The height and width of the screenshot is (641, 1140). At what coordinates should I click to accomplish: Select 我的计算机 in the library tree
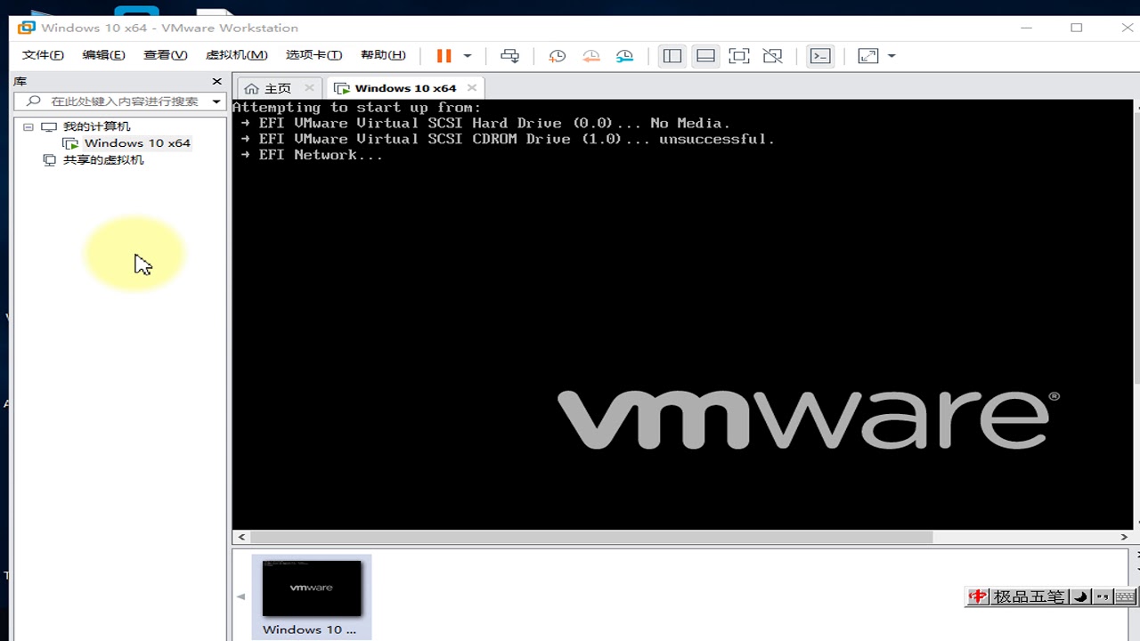pos(96,127)
